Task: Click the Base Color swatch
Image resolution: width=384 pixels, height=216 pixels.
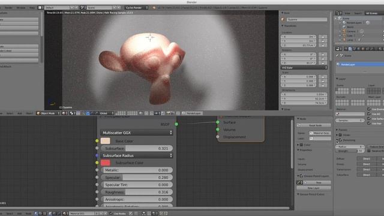Action: click(106, 141)
